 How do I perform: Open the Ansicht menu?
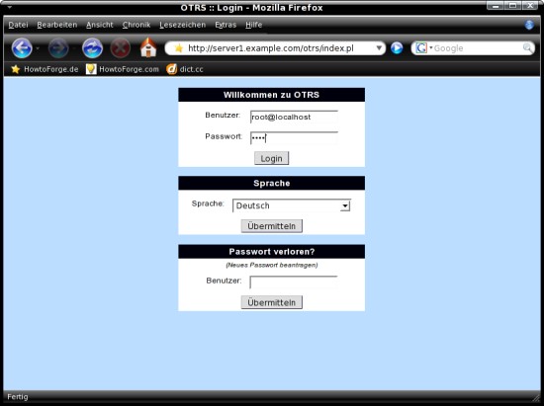pyautogui.click(x=100, y=25)
